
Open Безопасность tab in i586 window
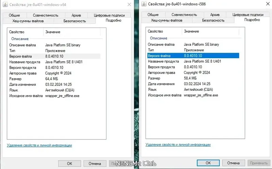[213, 20]
